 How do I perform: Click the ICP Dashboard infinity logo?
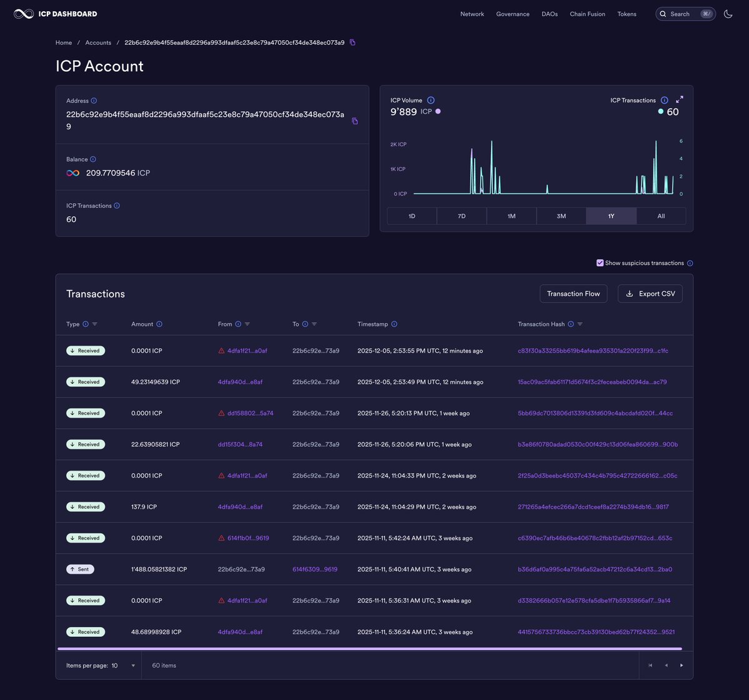pos(23,13)
